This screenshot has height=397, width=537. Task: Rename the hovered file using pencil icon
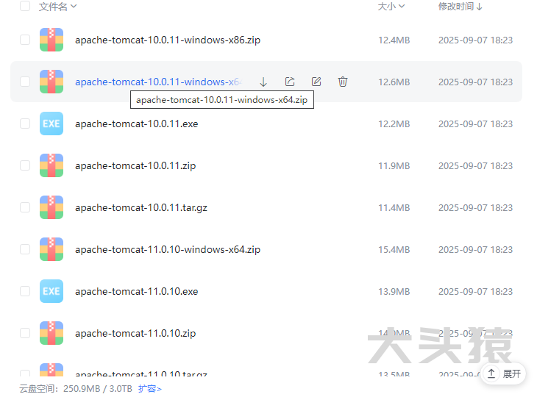(x=316, y=82)
